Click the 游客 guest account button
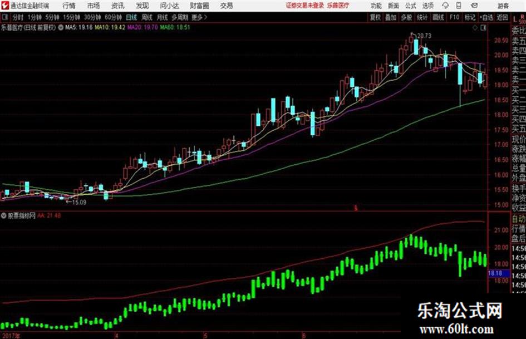 (x=503, y=6)
